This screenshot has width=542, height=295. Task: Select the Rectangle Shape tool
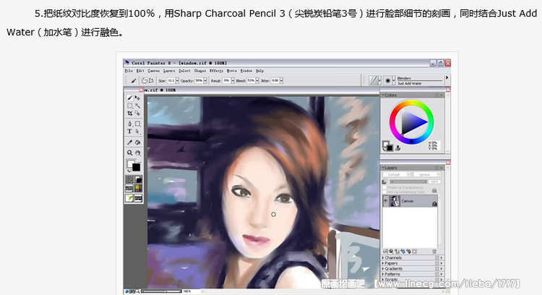pos(137,124)
